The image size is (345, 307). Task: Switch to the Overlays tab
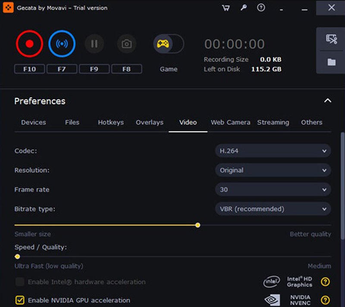pos(150,122)
